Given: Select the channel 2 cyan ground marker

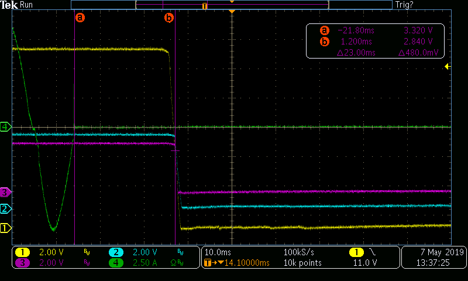Looking at the screenshot, I should (x=6, y=209).
